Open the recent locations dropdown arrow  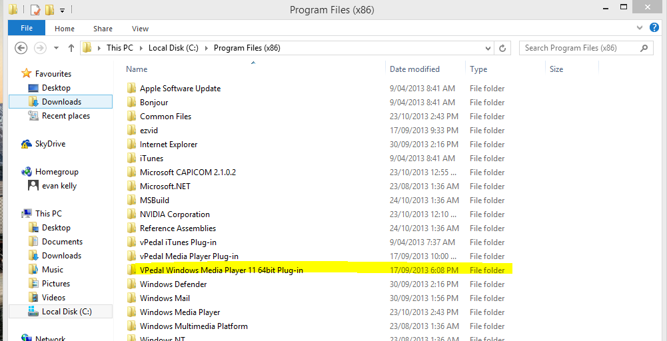pyautogui.click(x=56, y=48)
